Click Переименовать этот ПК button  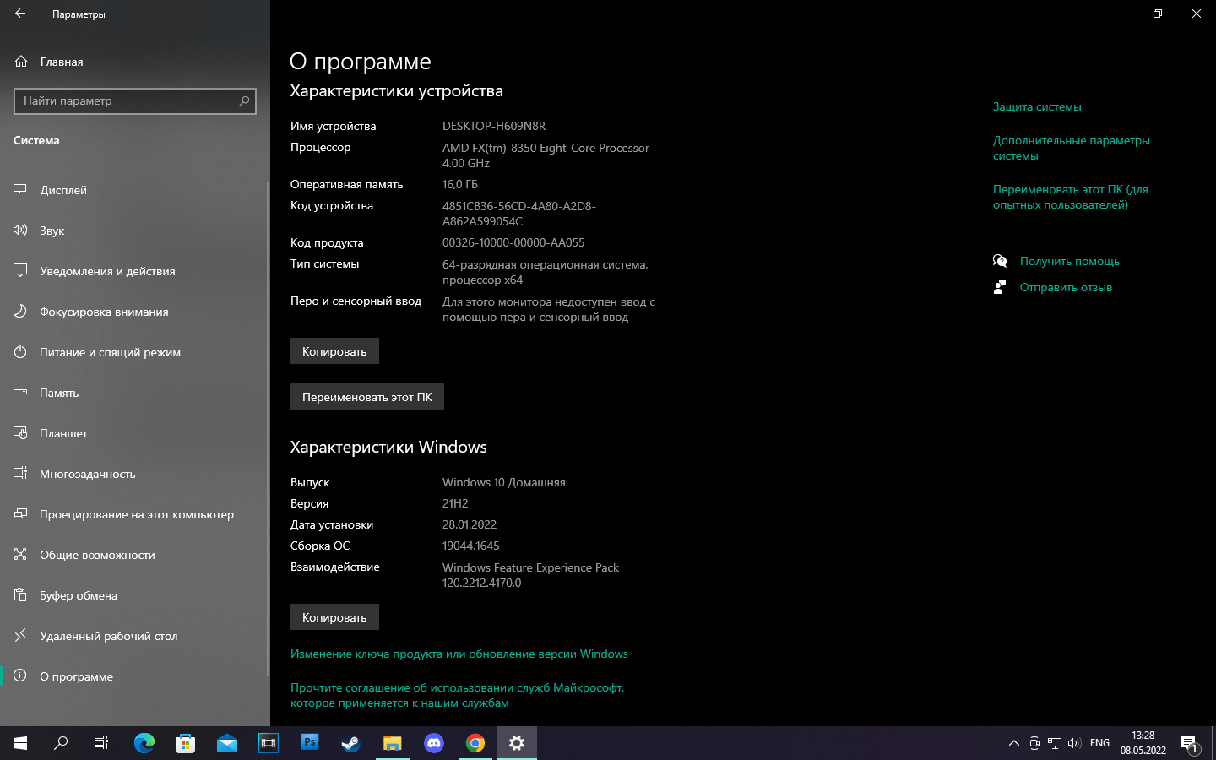click(x=367, y=397)
